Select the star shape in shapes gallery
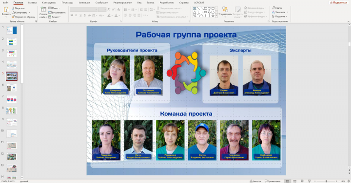This screenshot has width=351, height=183. coord(213,16)
